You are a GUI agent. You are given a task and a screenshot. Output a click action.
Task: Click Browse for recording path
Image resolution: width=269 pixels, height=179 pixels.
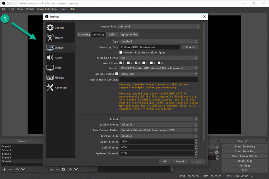pos(190,47)
